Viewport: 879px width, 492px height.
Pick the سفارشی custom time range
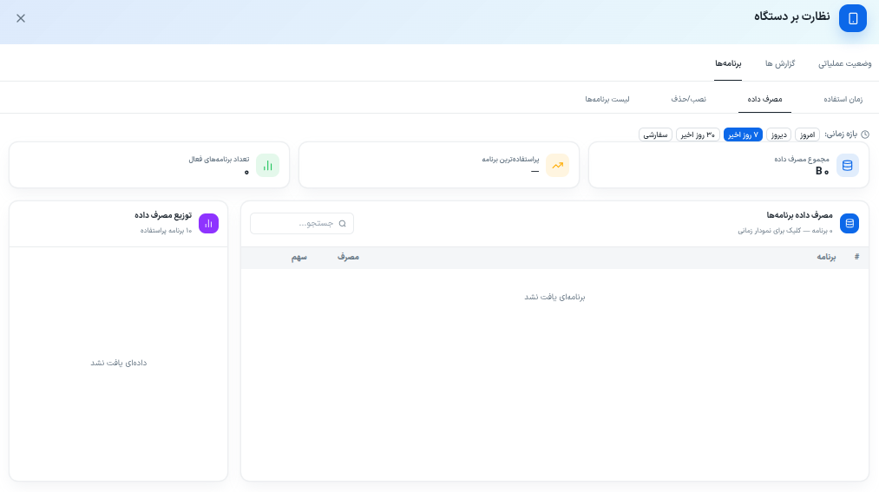(655, 134)
